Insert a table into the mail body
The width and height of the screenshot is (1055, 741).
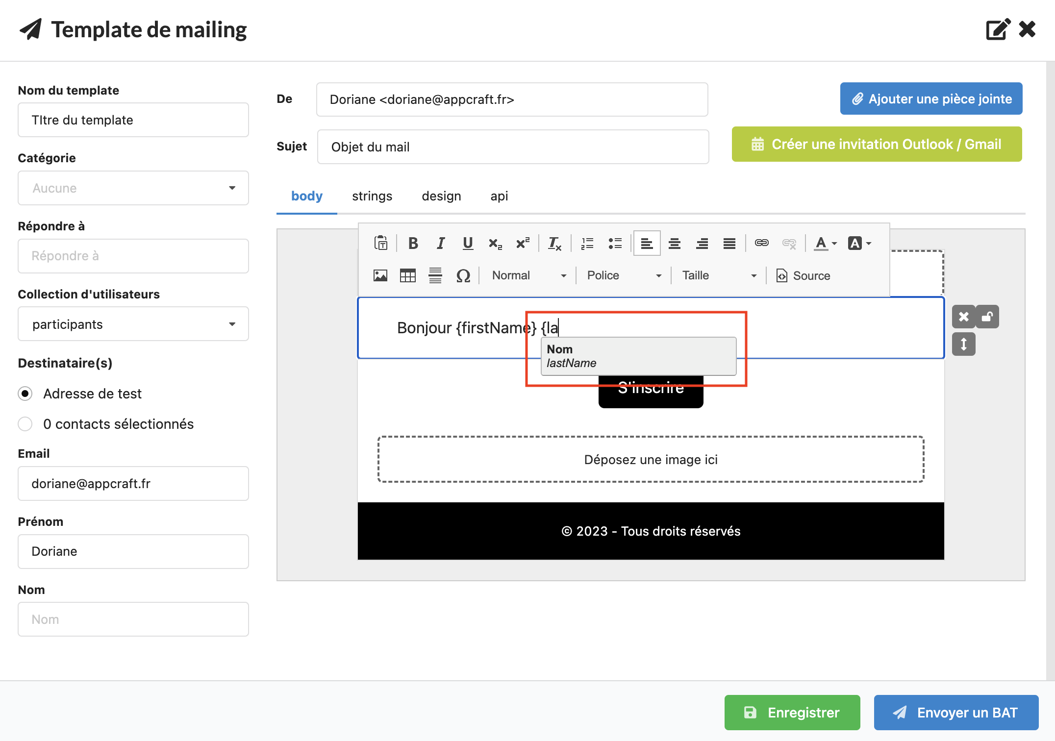[x=407, y=275]
